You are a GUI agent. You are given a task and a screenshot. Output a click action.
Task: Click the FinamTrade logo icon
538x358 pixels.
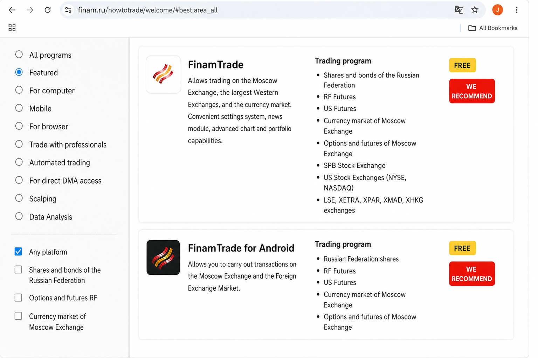point(163,74)
